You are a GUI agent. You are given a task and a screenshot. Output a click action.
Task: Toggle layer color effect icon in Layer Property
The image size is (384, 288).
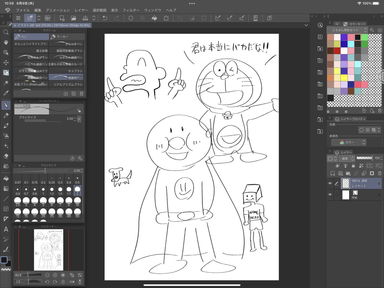click(373, 130)
